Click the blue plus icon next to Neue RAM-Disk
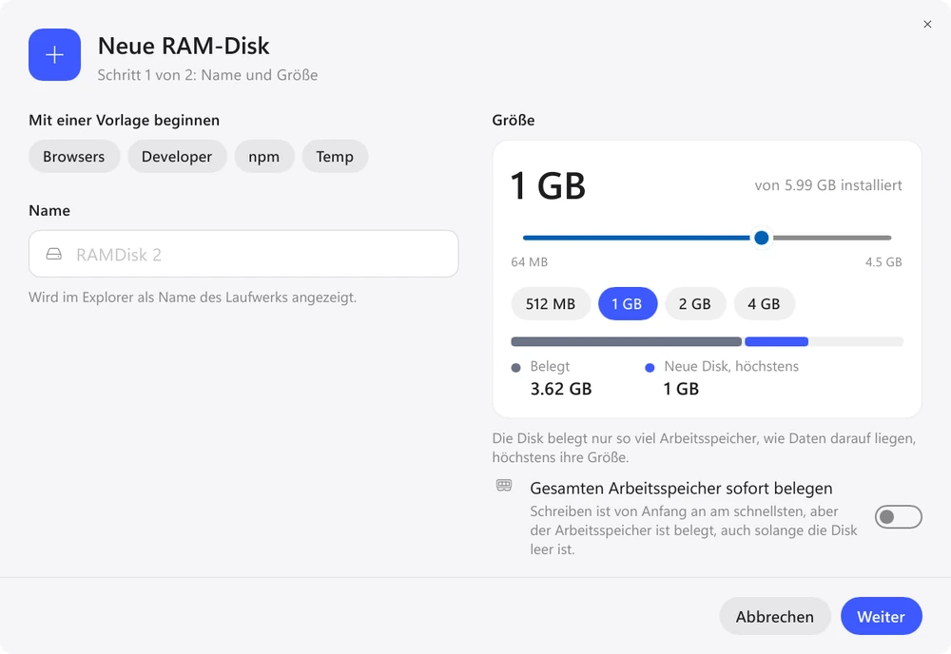The image size is (951, 654). (54, 54)
